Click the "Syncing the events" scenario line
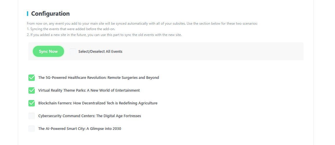Image resolution: width=335 pixels, height=145 pixels. [x=71, y=29]
